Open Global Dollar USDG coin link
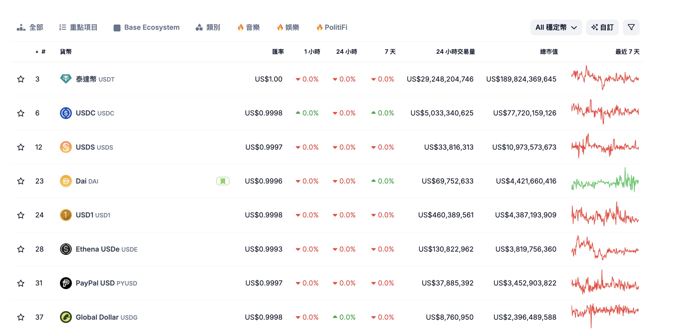This screenshot has height=334, width=676. point(106,317)
